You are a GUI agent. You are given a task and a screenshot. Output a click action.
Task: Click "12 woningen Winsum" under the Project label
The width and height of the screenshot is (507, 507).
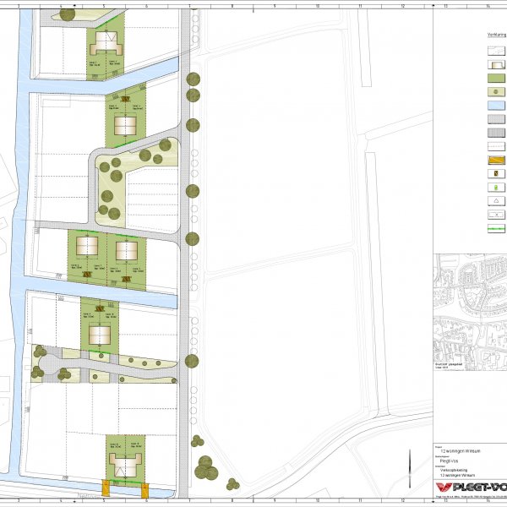point(461,451)
